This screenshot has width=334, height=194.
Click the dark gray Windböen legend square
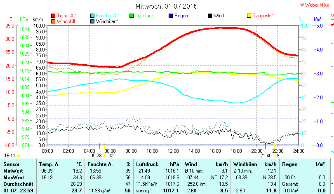click(x=93, y=21)
